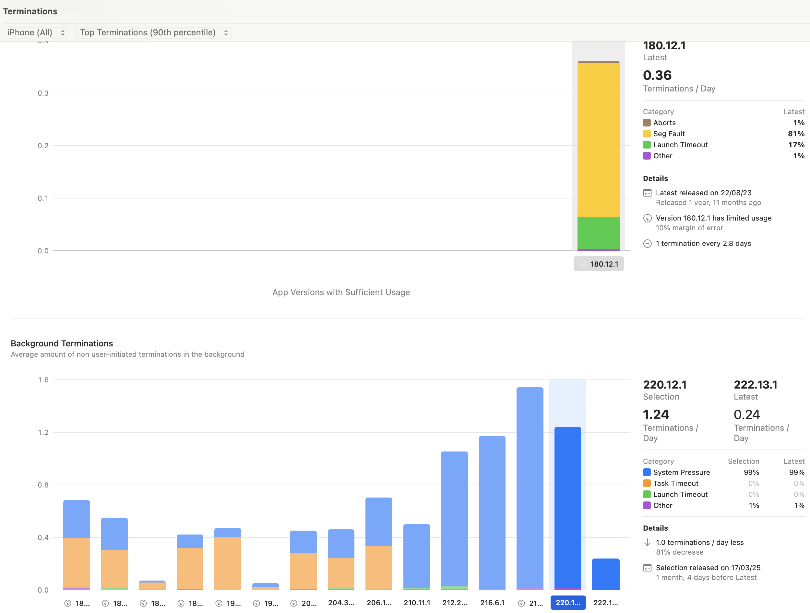Open Top Terminations percentile dropdown
This screenshot has height=613, width=810.
tap(153, 32)
